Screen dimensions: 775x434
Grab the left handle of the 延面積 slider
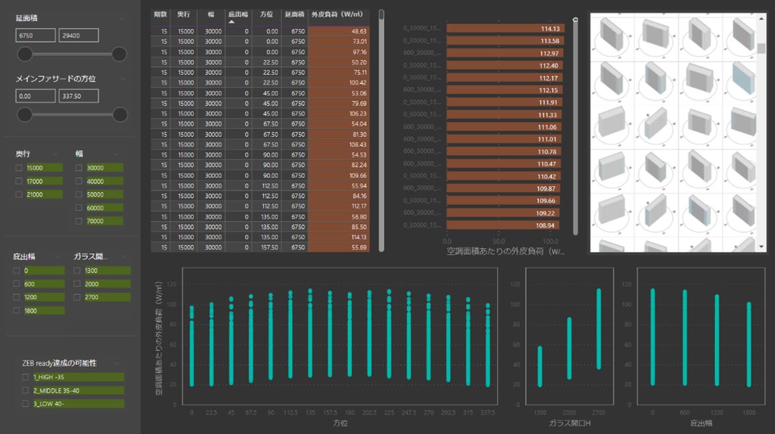coord(25,54)
